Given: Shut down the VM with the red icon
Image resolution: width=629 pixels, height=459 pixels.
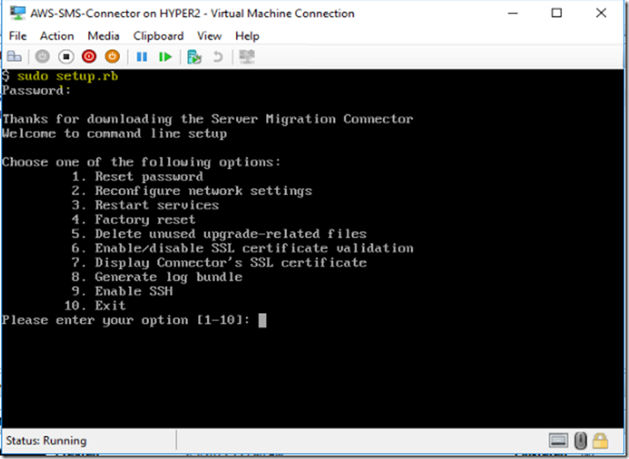Looking at the screenshot, I should coord(89,56).
